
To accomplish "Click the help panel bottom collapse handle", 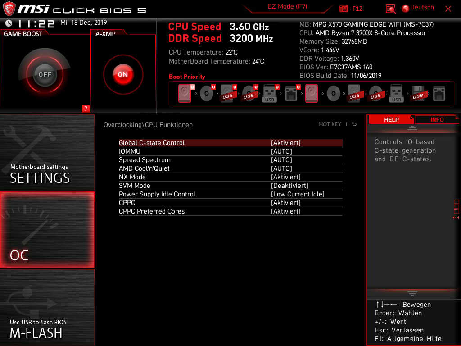I will [412, 294].
